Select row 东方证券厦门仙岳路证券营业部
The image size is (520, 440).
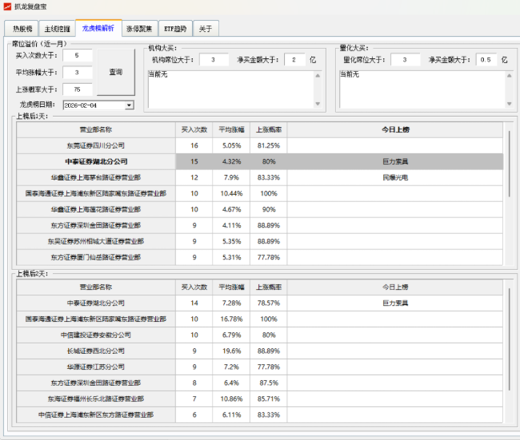click(96, 257)
